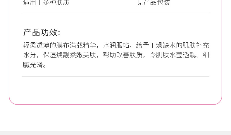Click the pink rounded border bottom edge
Image resolution: width=231 pixels, height=135 pixels.
(x=115, y=104)
